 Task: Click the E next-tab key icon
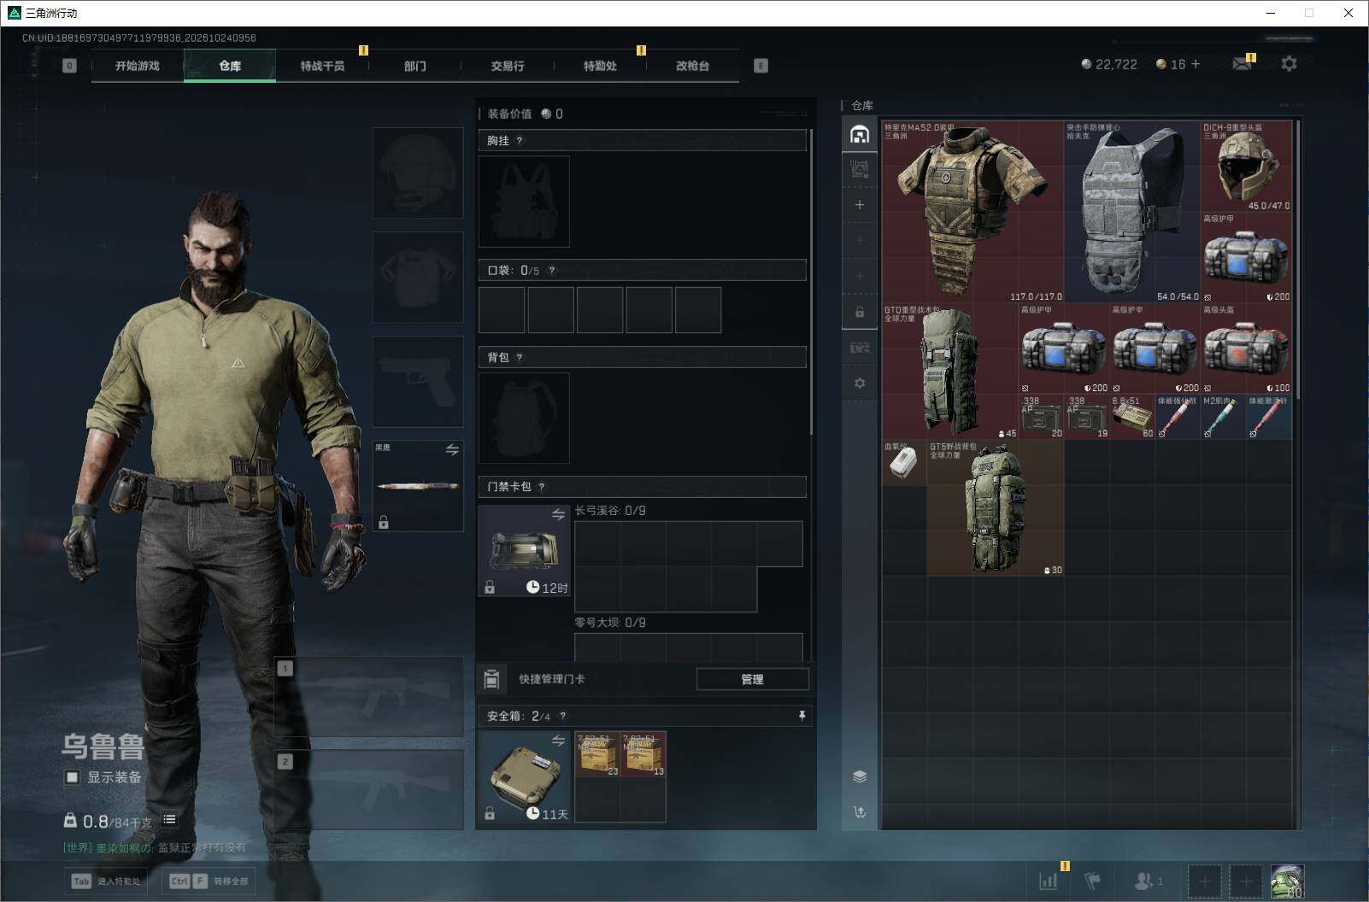coord(761,66)
